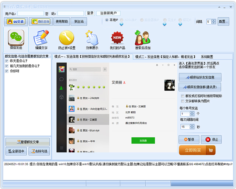Image resolution: width=236 pixels, height=189 pixels.
Task: Click 顺序发微信群(通讯录) button
Action: 200,87
